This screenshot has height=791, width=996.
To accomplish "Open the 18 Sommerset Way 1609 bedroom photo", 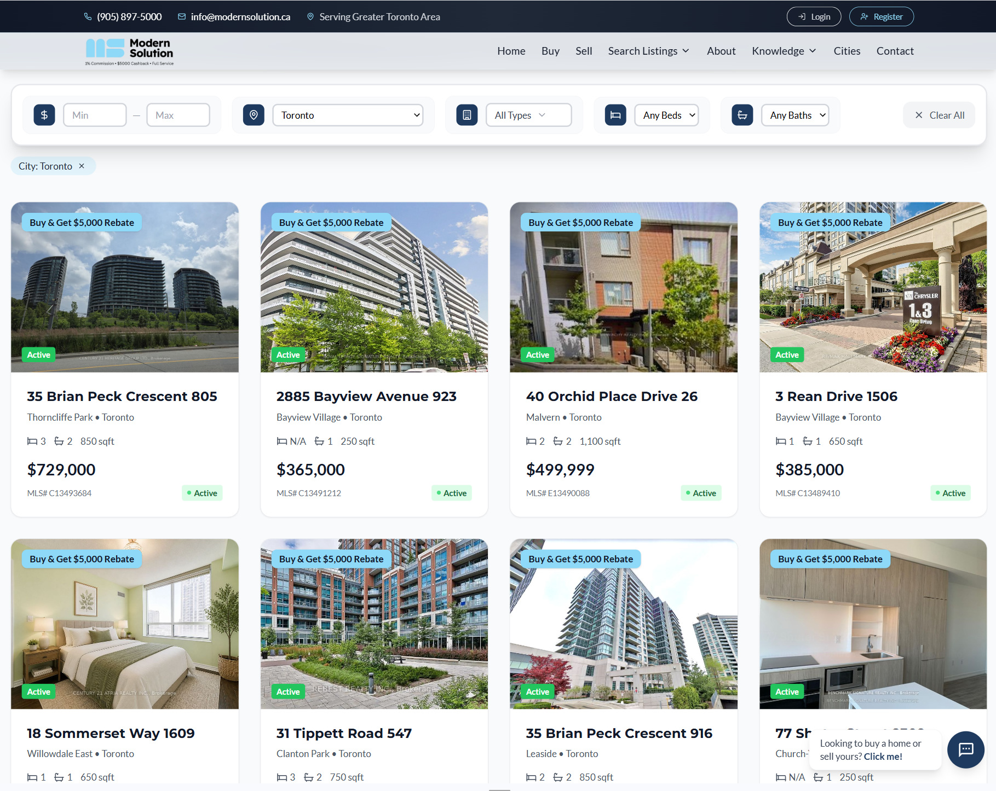I will pos(125,624).
